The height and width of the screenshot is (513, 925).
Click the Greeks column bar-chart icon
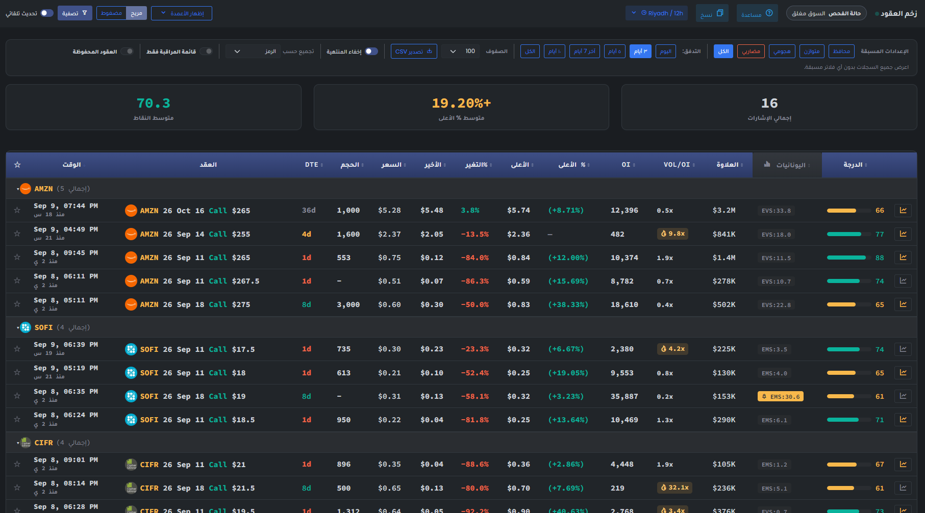point(767,164)
